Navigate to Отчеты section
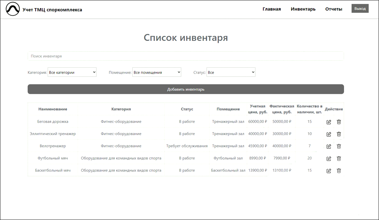 [x=334, y=9]
